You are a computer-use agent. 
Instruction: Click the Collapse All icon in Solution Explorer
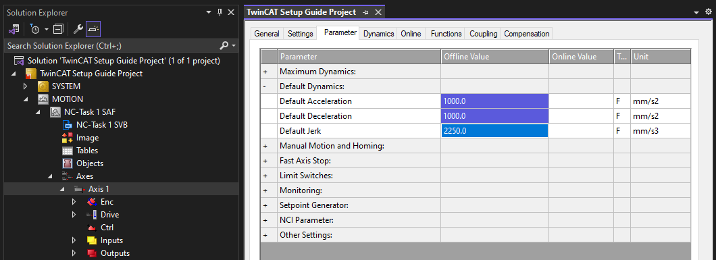58,30
